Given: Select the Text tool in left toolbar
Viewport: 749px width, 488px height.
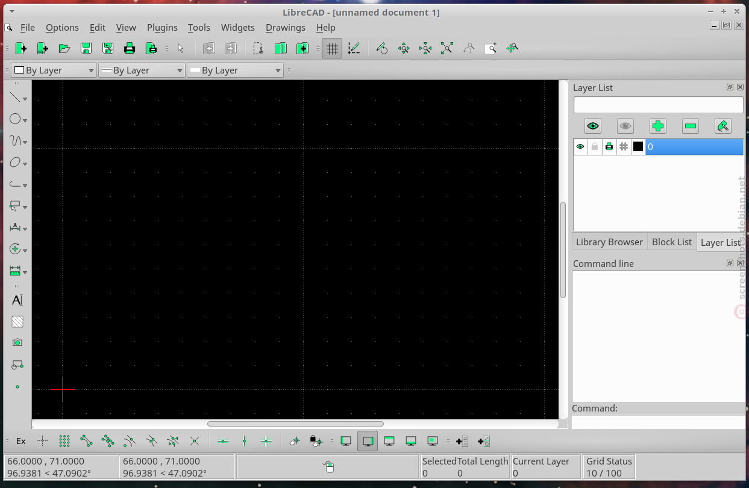Looking at the screenshot, I should coord(17,300).
